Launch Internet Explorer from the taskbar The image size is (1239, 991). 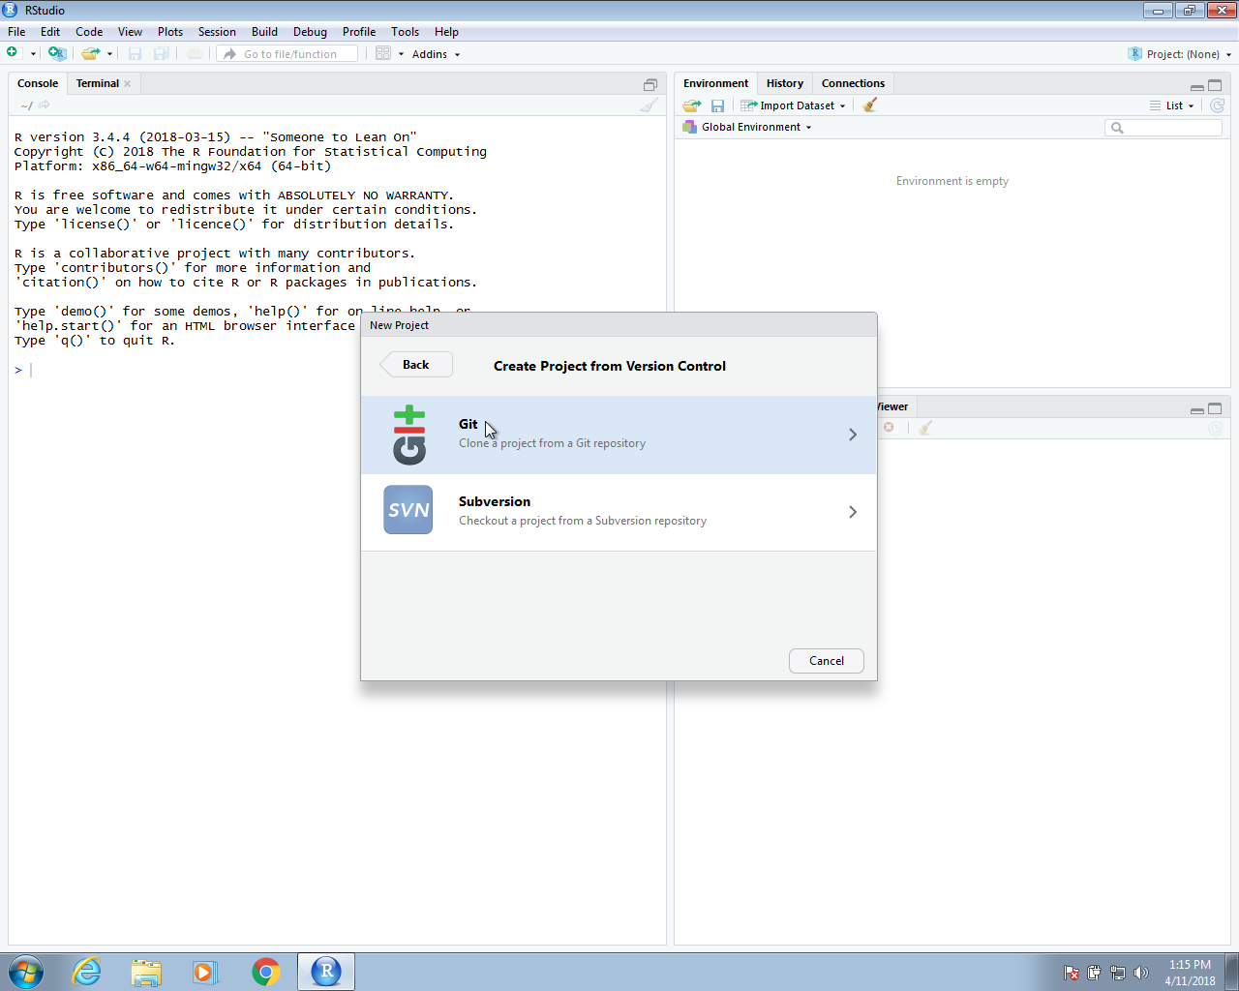pyautogui.click(x=87, y=972)
